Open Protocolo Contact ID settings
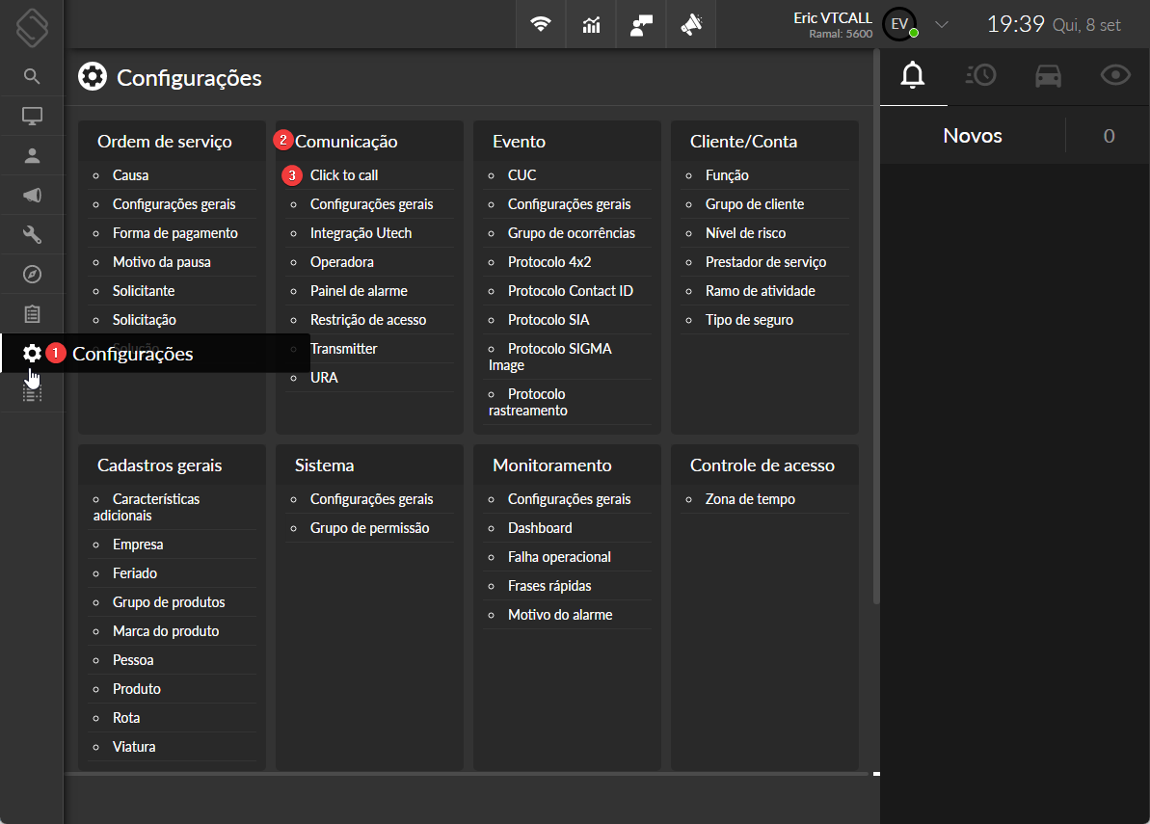The image size is (1150, 824). tap(570, 291)
